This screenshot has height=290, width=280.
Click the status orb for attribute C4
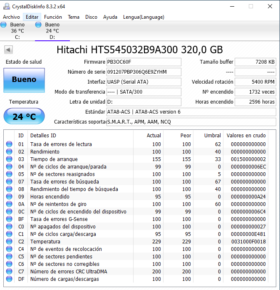(9, 249)
